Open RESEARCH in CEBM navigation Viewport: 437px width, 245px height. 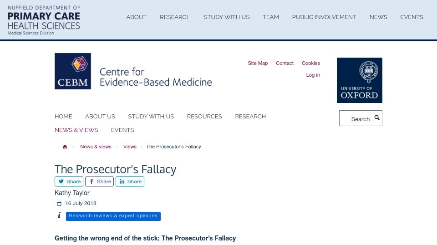coord(250,117)
